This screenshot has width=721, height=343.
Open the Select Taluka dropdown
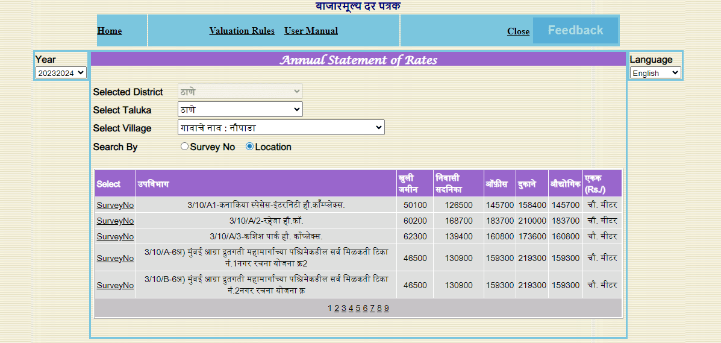click(x=240, y=110)
